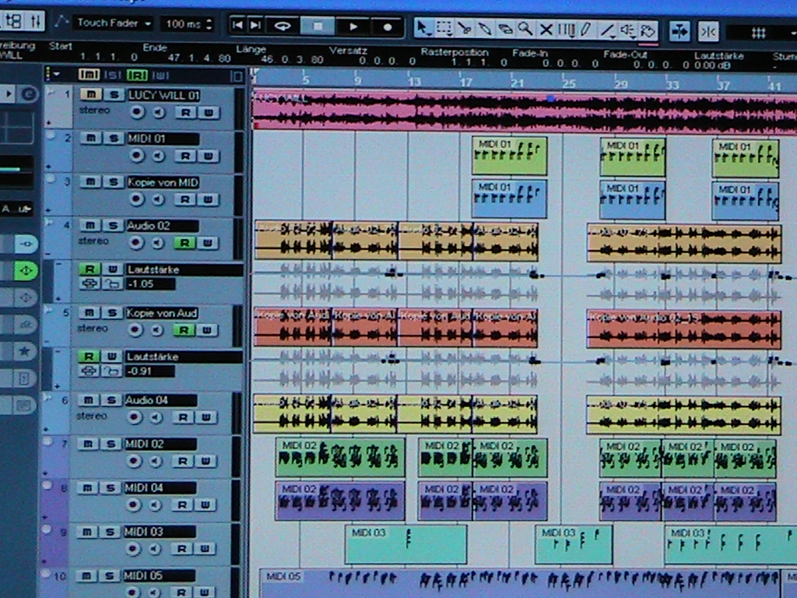The height and width of the screenshot is (598, 797).
Task: Click the transport Record button
Action: [388, 26]
